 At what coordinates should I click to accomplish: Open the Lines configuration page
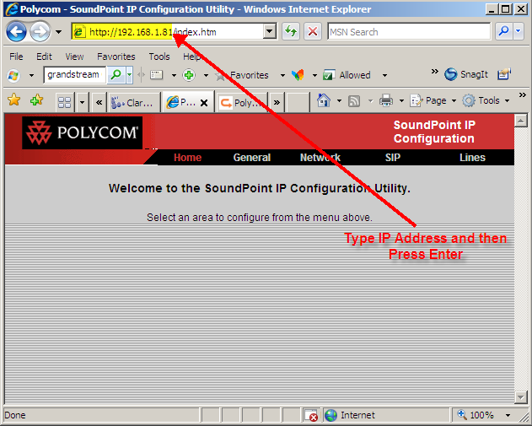472,158
